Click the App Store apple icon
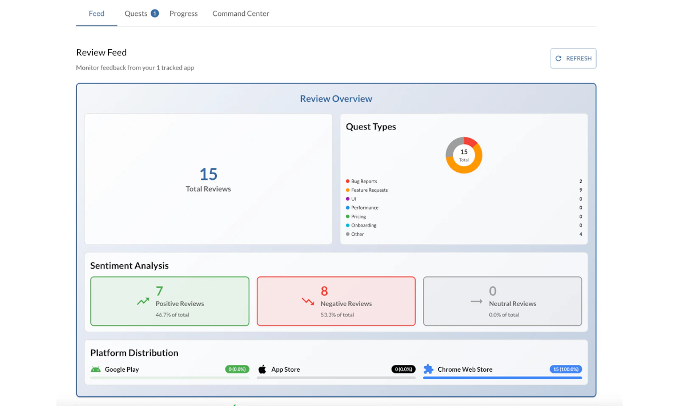The width and height of the screenshot is (679, 406). point(262,370)
